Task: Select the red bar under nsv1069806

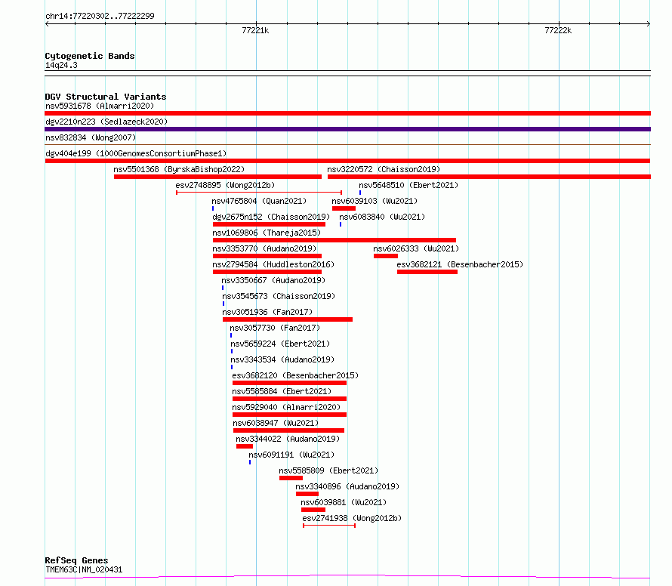Action: (334, 240)
